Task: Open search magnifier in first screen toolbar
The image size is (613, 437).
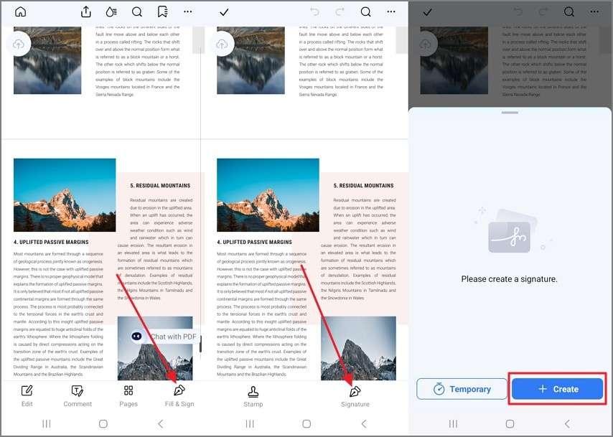Action: [137, 11]
